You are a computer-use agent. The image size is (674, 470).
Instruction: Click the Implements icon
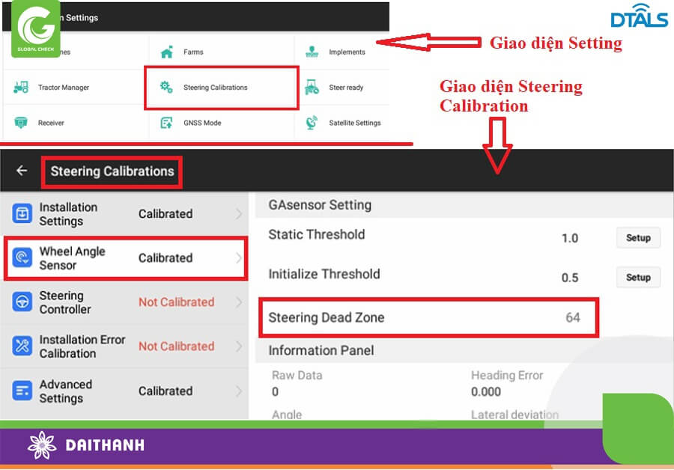click(314, 52)
